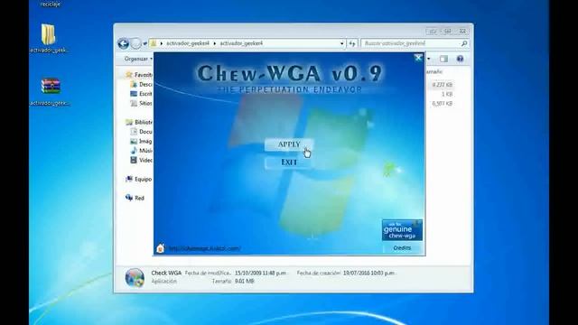Screen dimensions: 578x325
Task: Refresh the folder with the refresh button
Action: 352,43
